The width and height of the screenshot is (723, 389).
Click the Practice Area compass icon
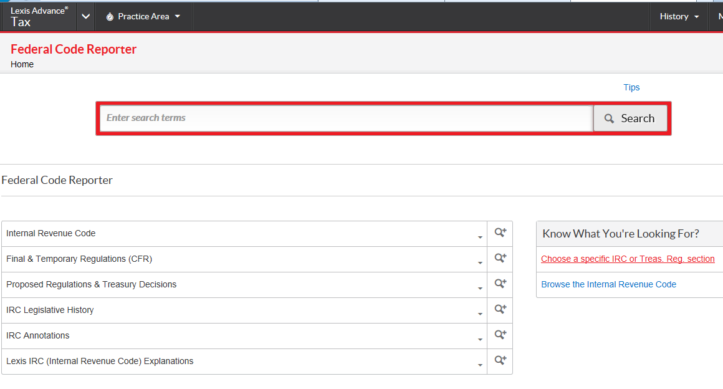(110, 17)
